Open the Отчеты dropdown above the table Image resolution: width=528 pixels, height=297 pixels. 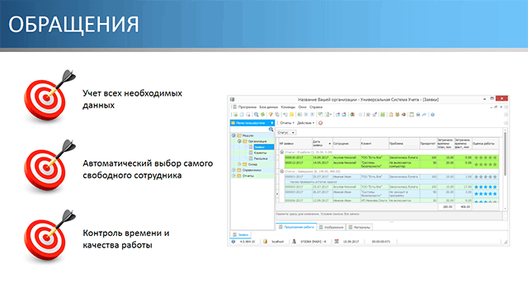pyautogui.click(x=287, y=123)
